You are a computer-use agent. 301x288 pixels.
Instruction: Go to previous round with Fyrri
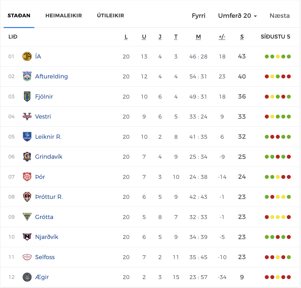click(198, 16)
